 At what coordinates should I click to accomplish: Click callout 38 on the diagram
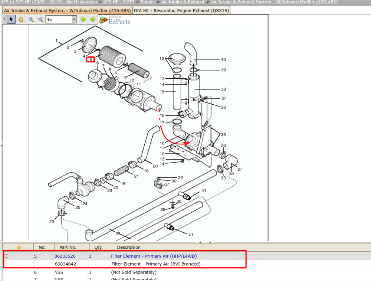223,89
